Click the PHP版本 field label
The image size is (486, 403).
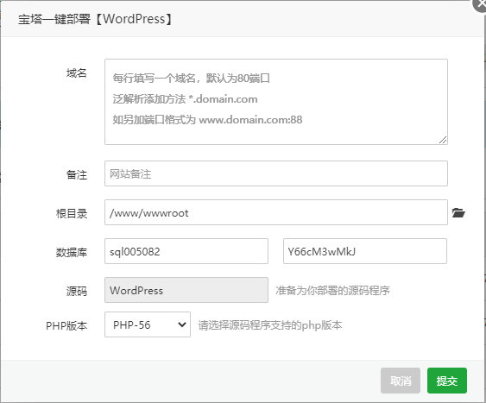click(66, 325)
